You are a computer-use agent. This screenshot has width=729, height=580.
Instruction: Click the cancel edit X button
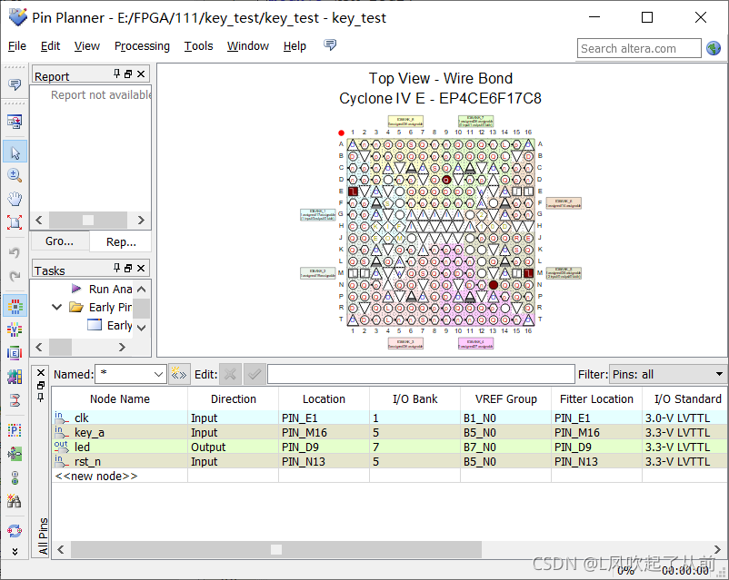tap(230, 374)
